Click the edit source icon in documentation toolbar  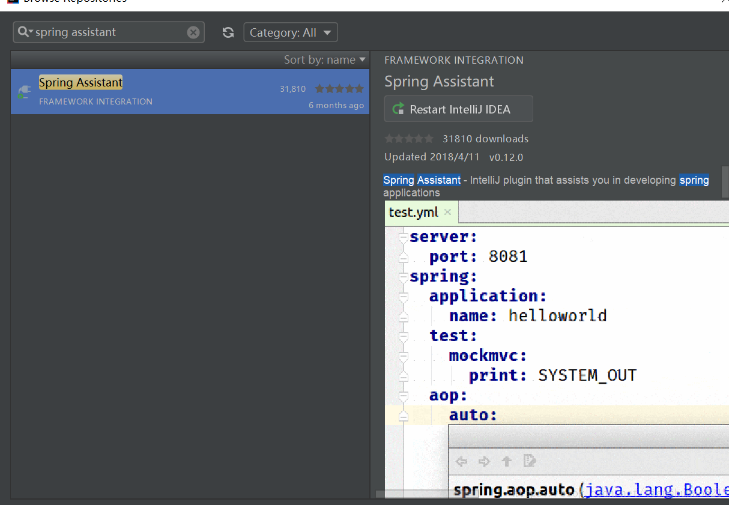point(530,461)
